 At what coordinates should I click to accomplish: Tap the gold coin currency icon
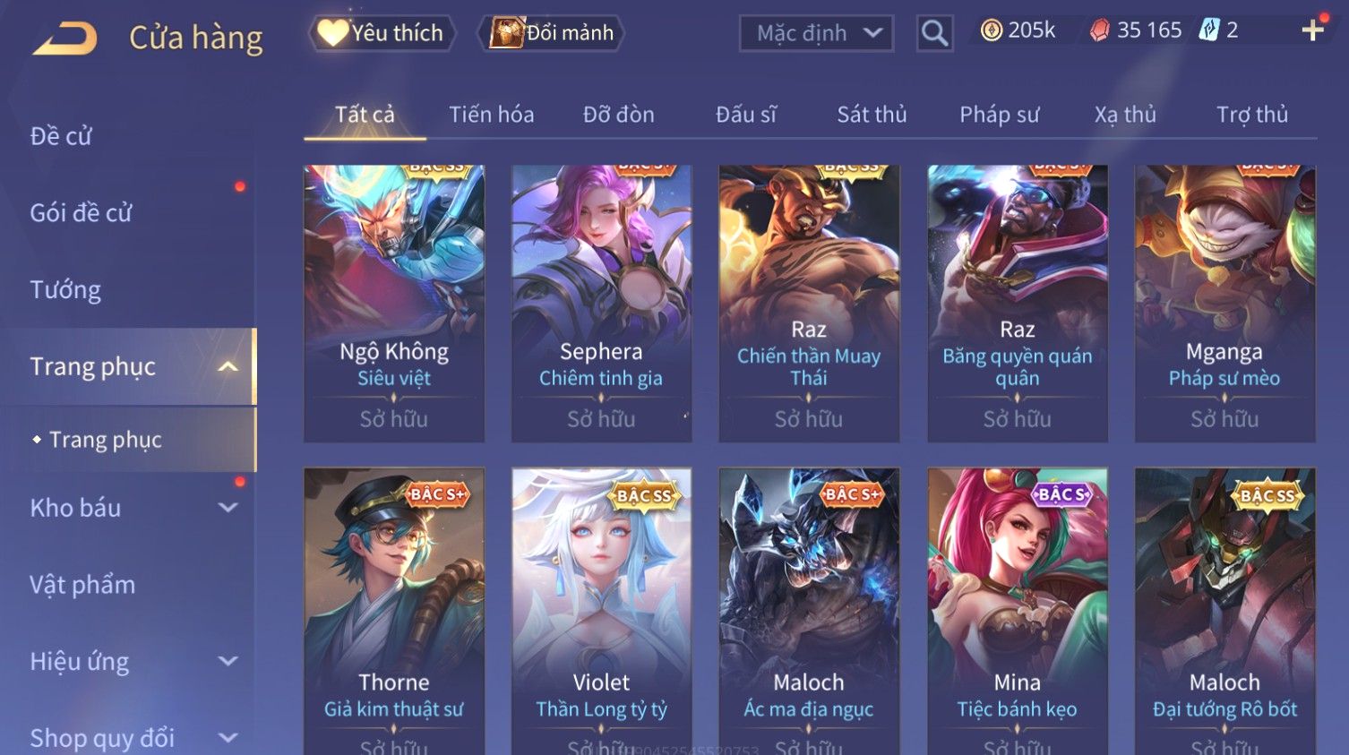coord(991,30)
